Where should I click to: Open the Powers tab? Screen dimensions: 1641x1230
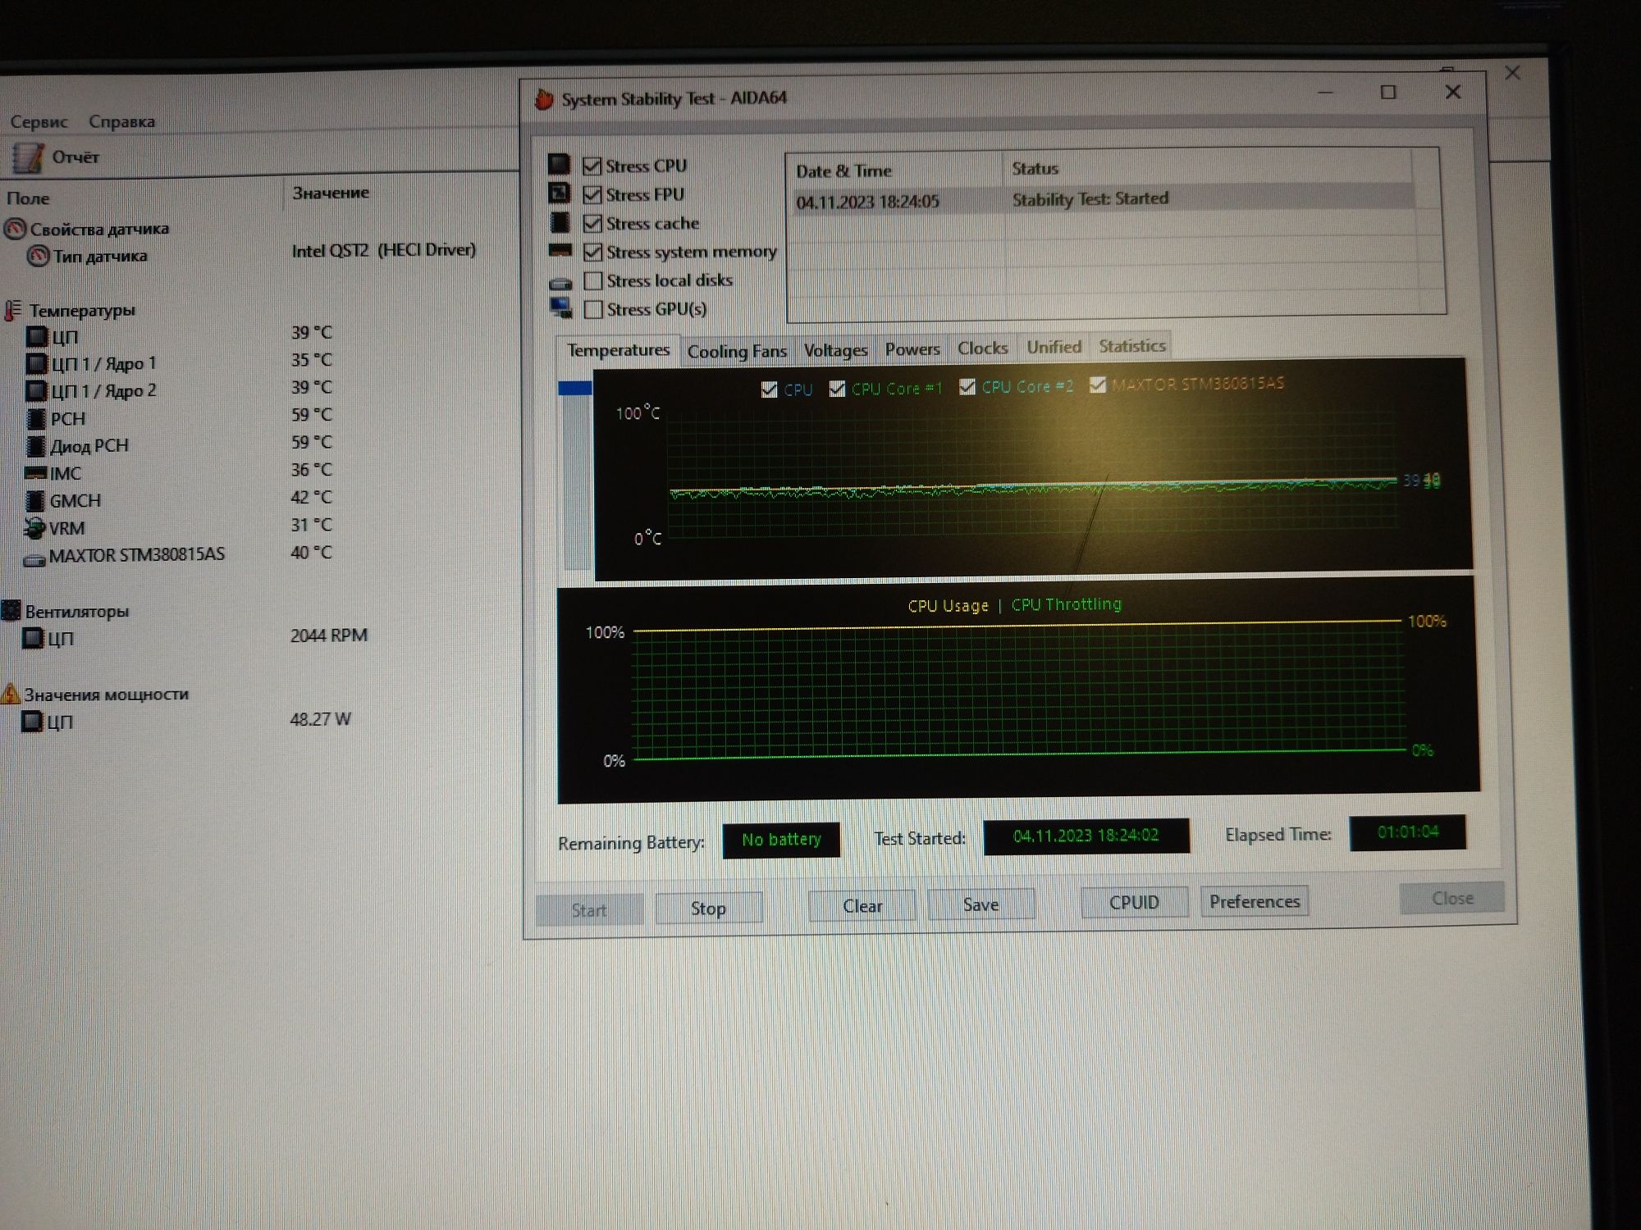(x=912, y=348)
